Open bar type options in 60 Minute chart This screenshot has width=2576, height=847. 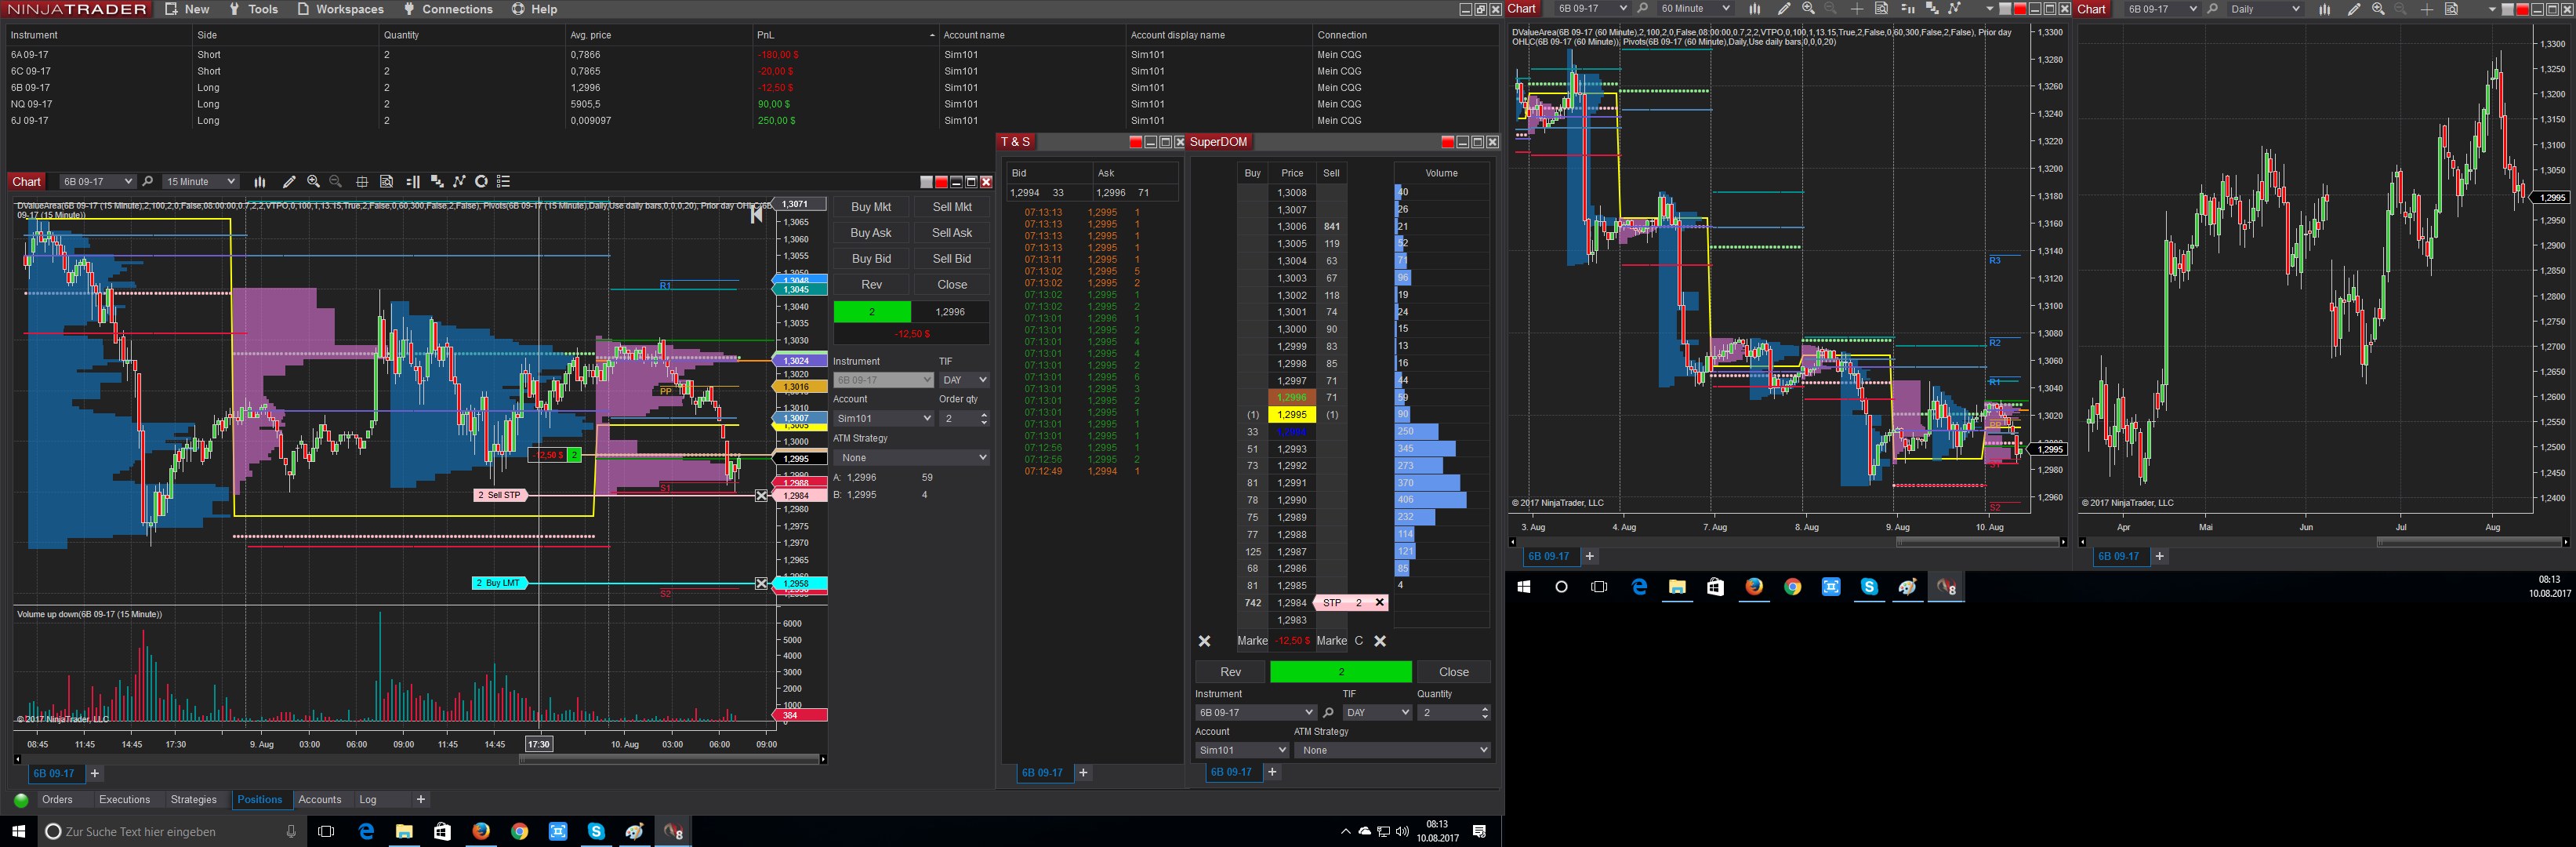coord(1754,9)
